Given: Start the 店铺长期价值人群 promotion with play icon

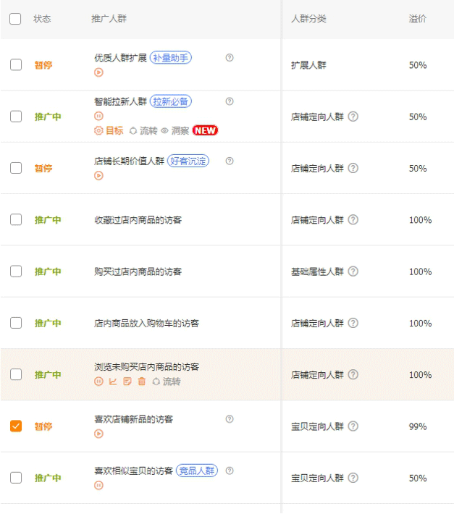Looking at the screenshot, I should pyautogui.click(x=98, y=175).
